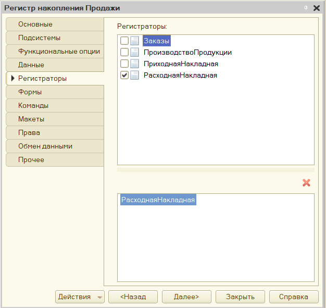This screenshot has width=326, height=308.
Task: Click the document icon beside ПроизводствоПродукции
Action: [134, 52]
